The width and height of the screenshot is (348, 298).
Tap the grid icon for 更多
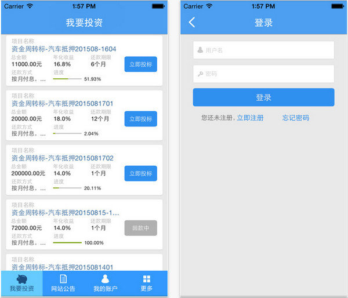point(147,279)
